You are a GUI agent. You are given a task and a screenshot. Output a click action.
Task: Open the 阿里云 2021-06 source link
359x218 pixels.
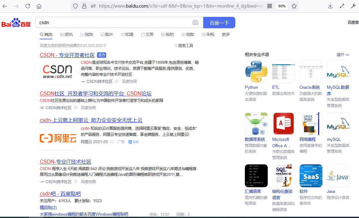point(94,142)
